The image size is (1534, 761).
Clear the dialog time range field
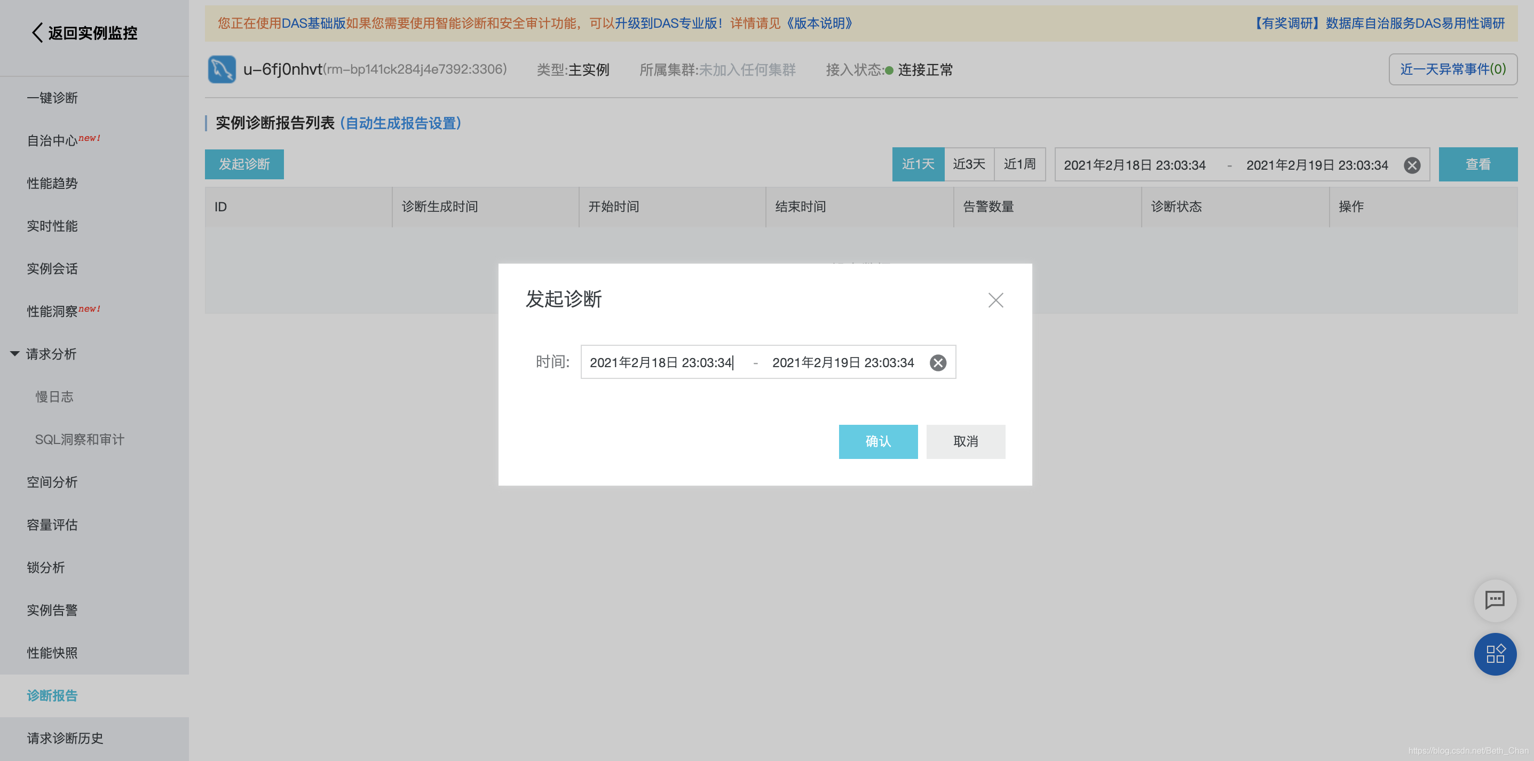click(937, 363)
